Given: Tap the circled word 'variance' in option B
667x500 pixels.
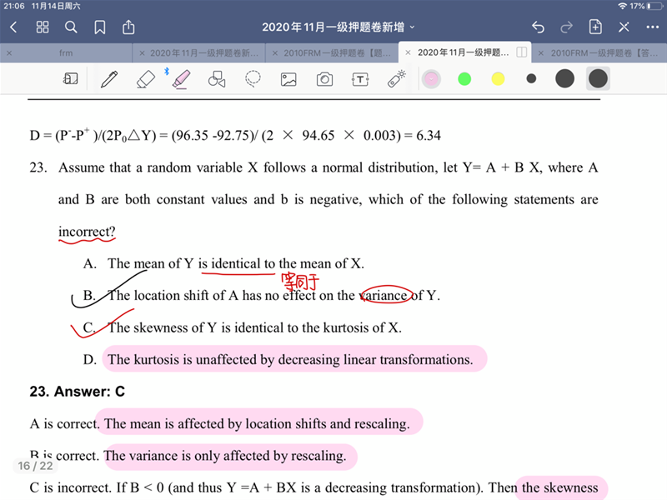Looking at the screenshot, I should click(x=385, y=295).
